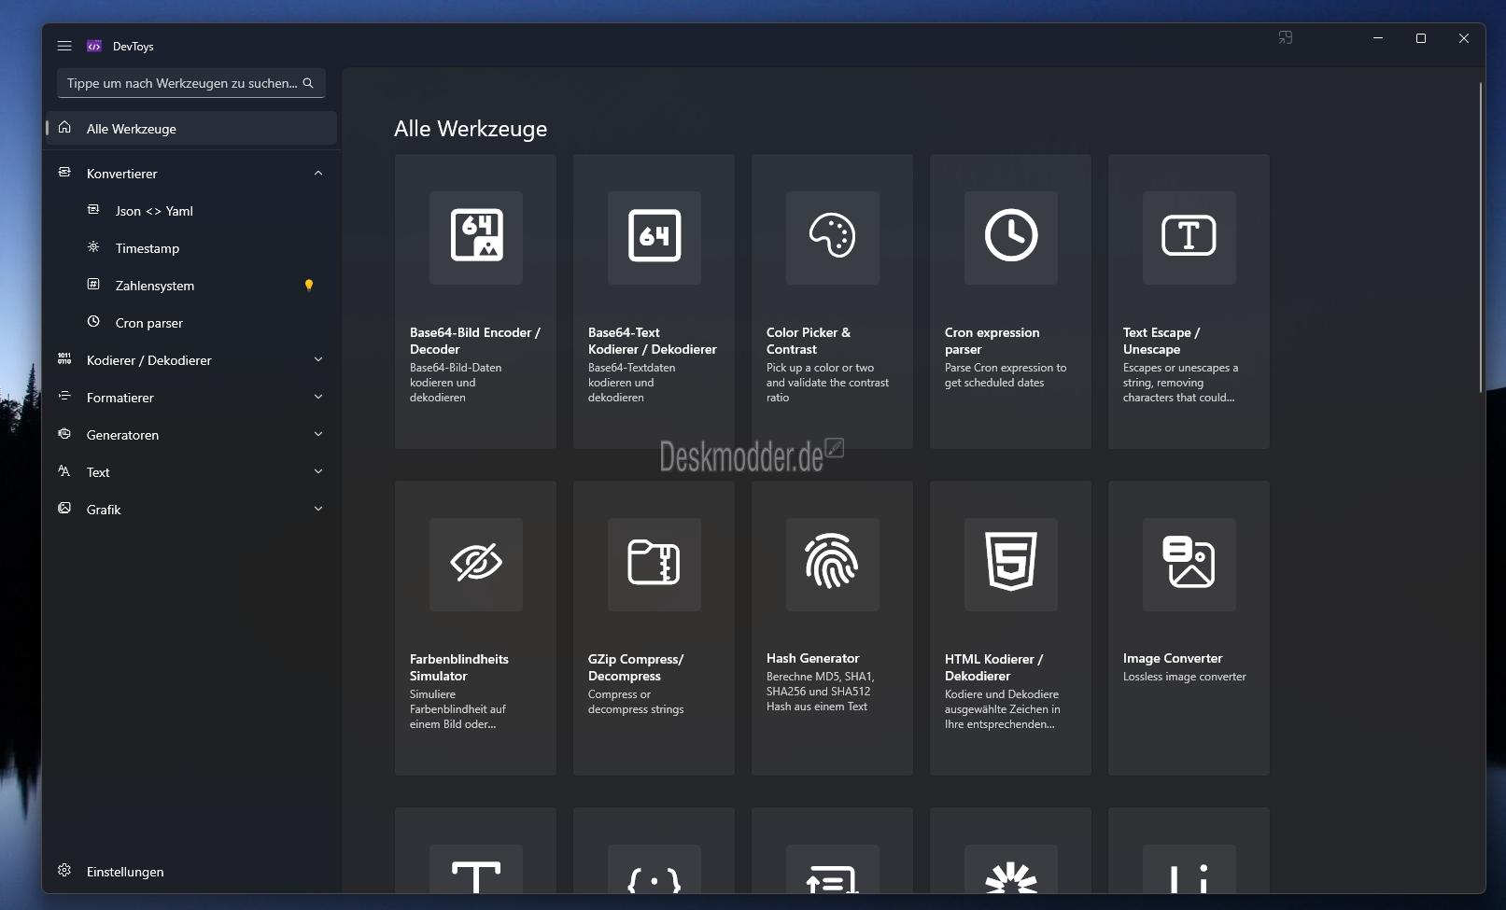1506x910 pixels.
Task: Open Json <> Yaml converter
Action: [x=191, y=211]
